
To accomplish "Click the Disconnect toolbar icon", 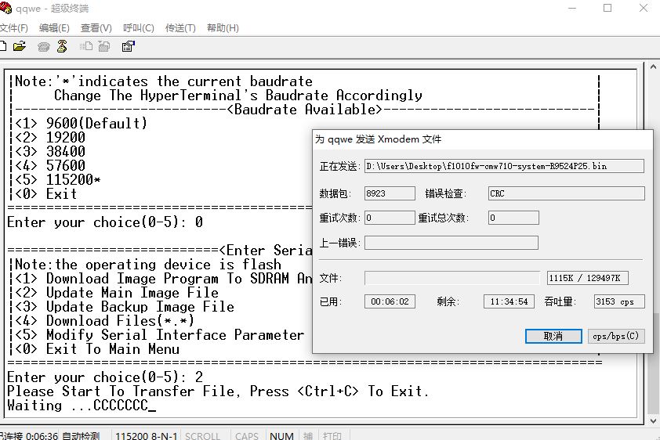I will point(62,46).
